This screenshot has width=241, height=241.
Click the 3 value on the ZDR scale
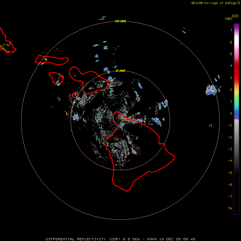[x=231, y=78]
